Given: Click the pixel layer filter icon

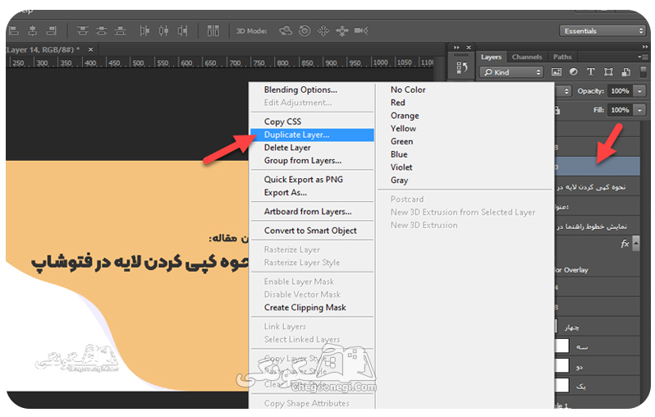Looking at the screenshot, I should [x=557, y=72].
